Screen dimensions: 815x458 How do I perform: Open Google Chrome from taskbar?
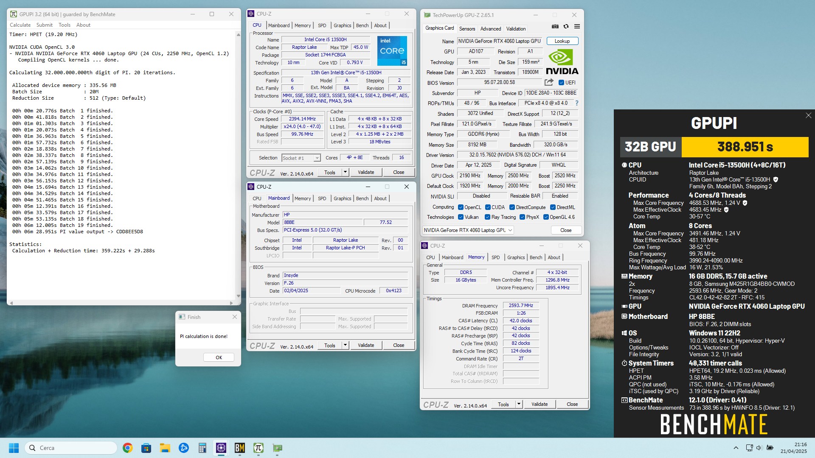click(127, 448)
